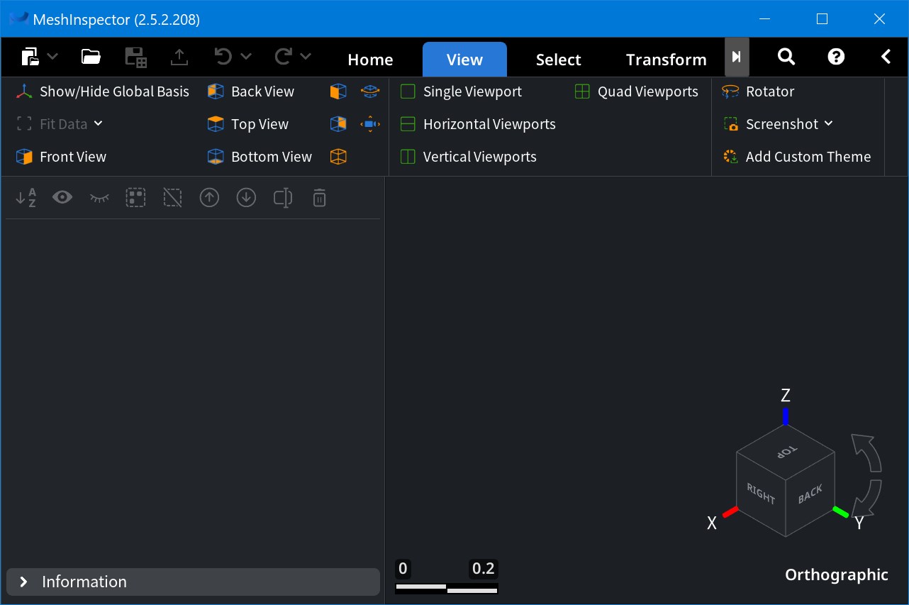Open the redo history chevron dropdown

tap(306, 57)
